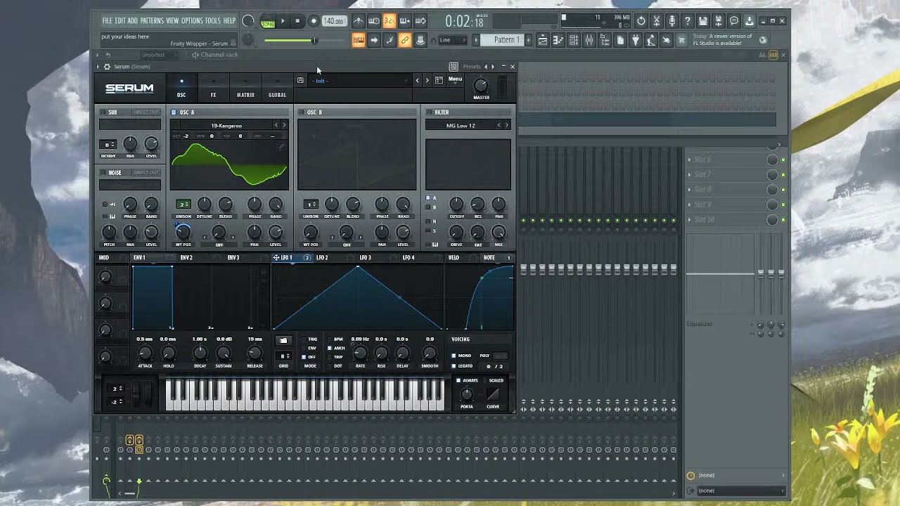Click the link/chain snap icon
Screen dimensions: 900x506
coord(404,40)
